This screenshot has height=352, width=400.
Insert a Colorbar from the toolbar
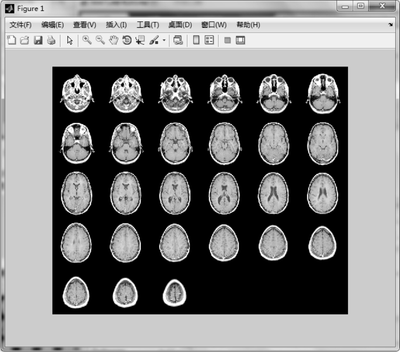[196, 40]
